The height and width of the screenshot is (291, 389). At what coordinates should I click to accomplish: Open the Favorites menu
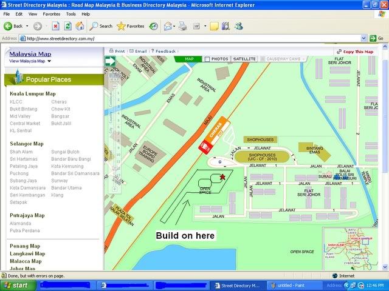point(51,14)
